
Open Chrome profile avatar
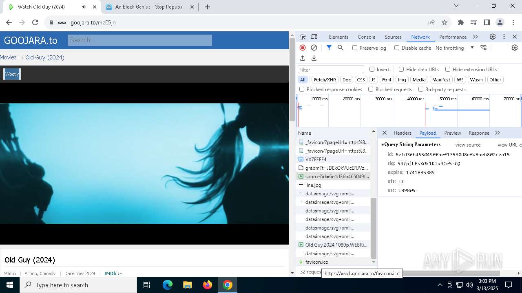pyautogui.click(x=500, y=22)
